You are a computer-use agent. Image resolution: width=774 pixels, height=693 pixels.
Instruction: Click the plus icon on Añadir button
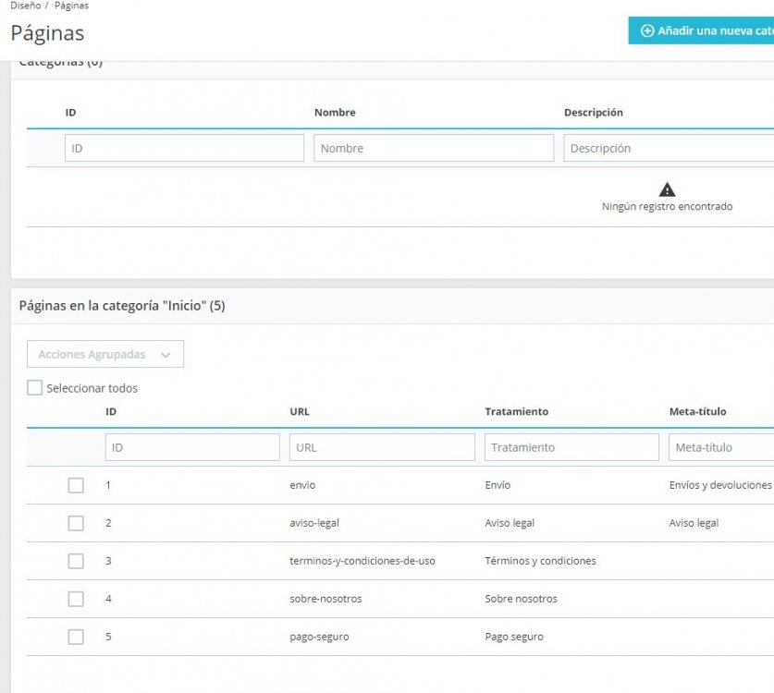coord(647,31)
